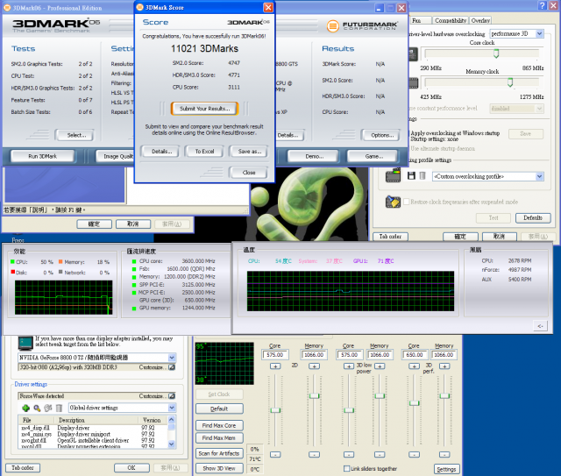Click the Demo button in 3DMark06
561x476 pixels.
tap(314, 156)
